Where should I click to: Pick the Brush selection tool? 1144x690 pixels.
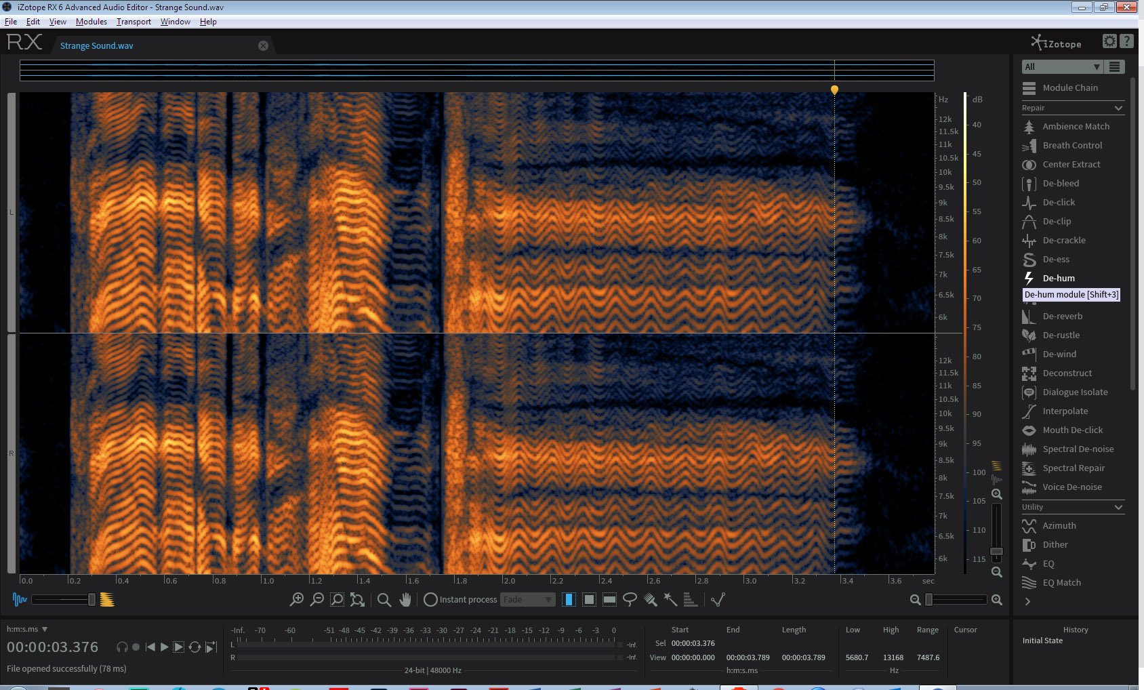[x=650, y=599]
